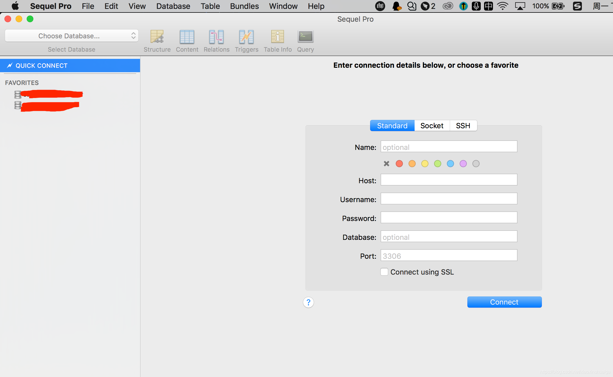Pick the blue color label
This screenshot has width=613, height=377.
coord(450,164)
